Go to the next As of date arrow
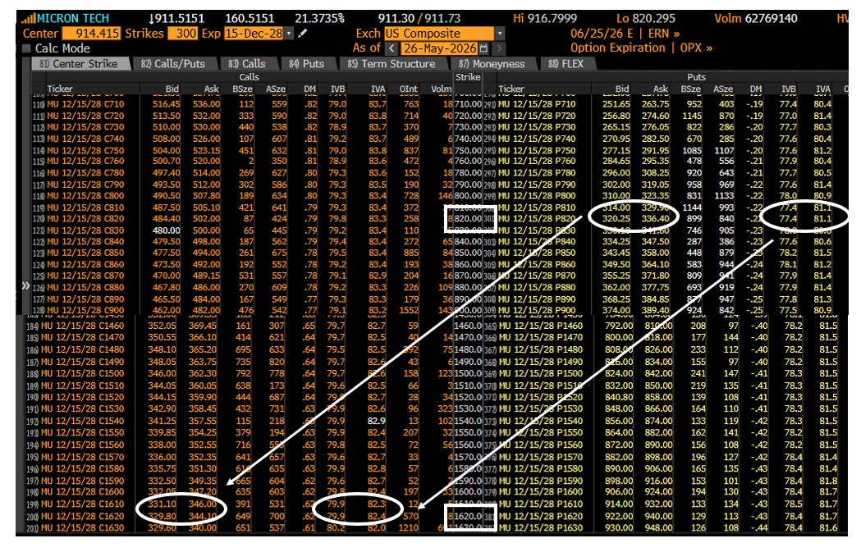861x552 pixels. 498,48
